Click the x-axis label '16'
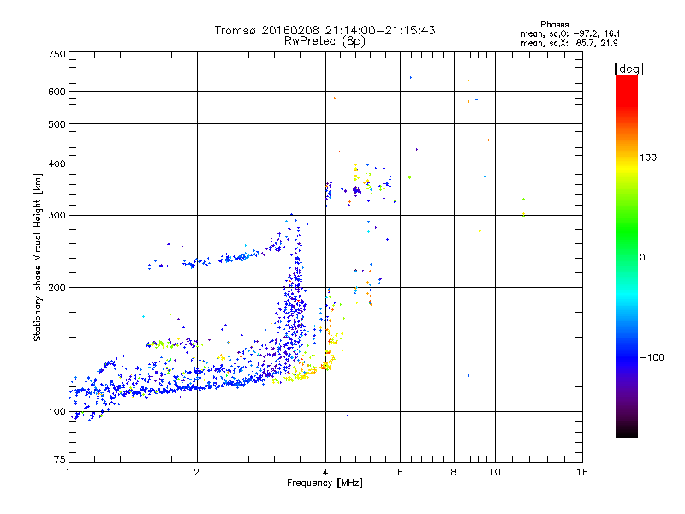Screen dimensions: 685x514 click(582, 472)
